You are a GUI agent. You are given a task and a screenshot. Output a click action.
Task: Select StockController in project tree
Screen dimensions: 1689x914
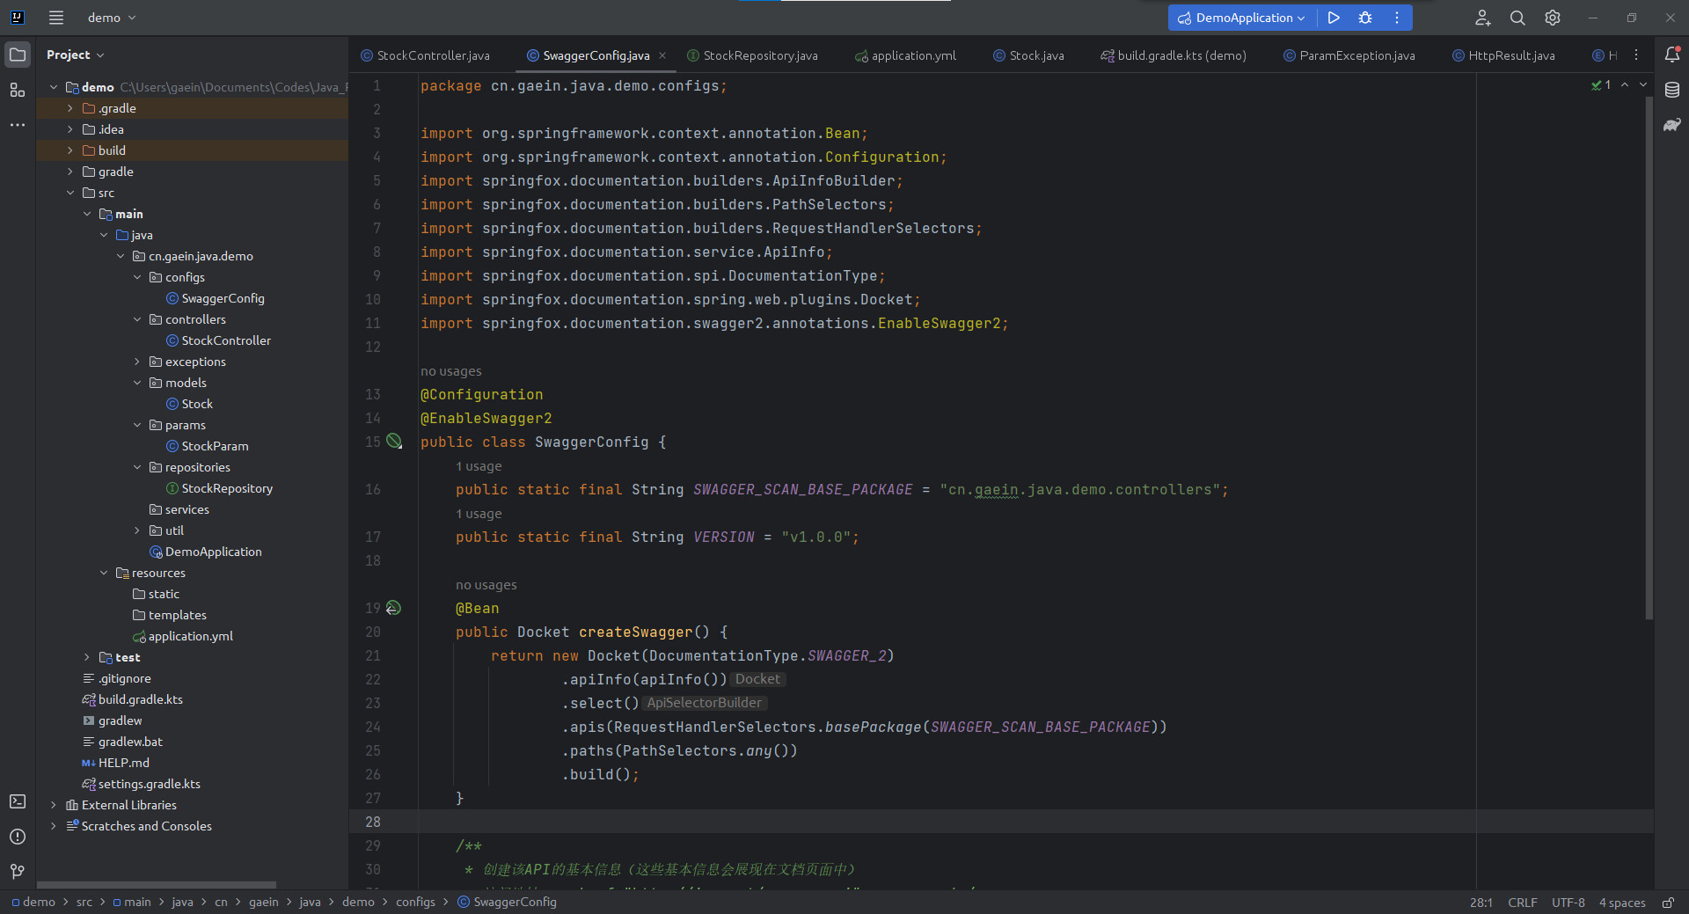(x=226, y=340)
